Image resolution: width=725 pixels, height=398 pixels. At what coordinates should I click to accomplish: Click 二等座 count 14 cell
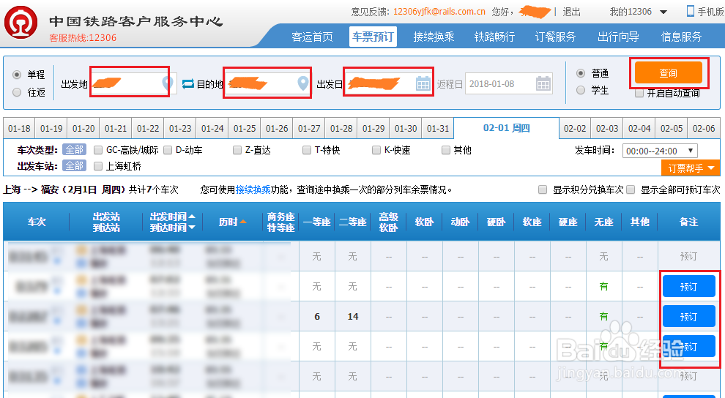click(353, 316)
